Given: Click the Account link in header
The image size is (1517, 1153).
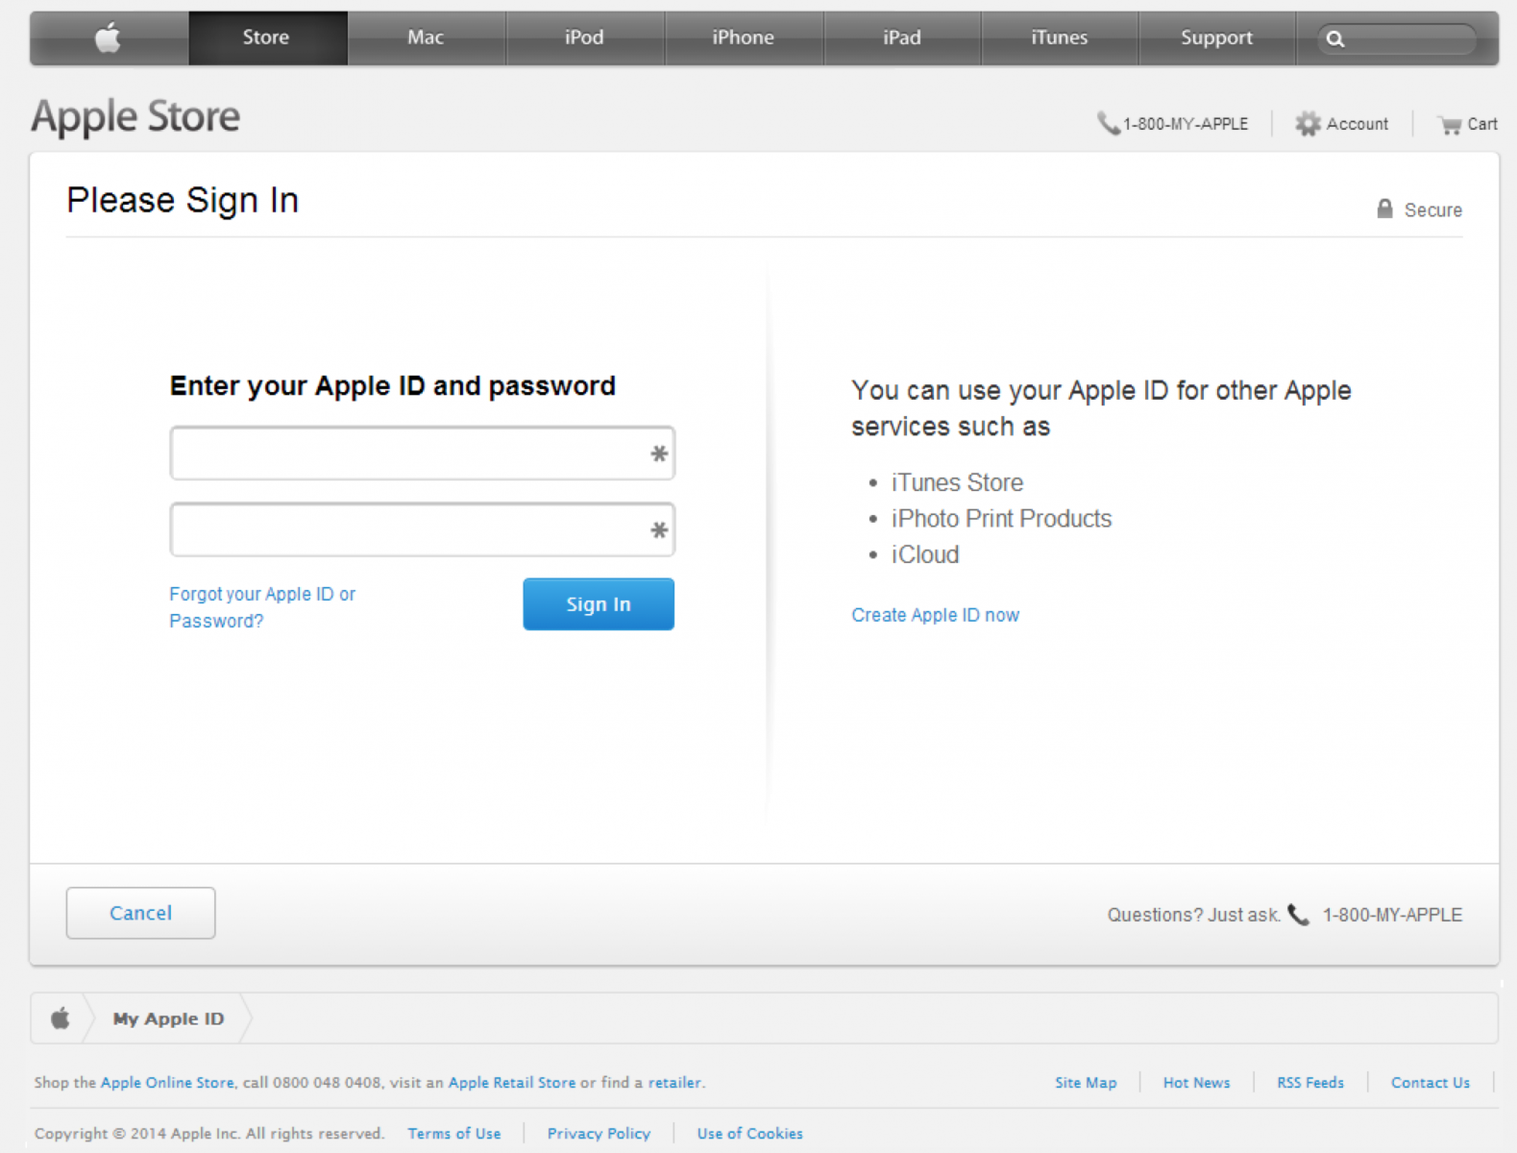Looking at the screenshot, I should [1357, 124].
